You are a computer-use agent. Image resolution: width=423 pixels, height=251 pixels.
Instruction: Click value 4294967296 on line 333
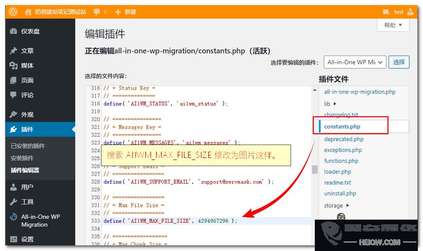point(213,221)
